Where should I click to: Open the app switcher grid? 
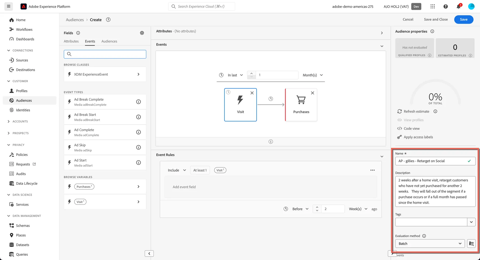click(x=433, y=6)
